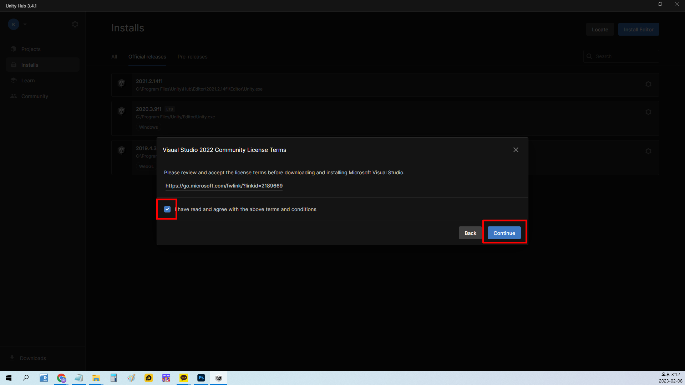Open settings gear for 2021.2.14f1

tap(648, 84)
